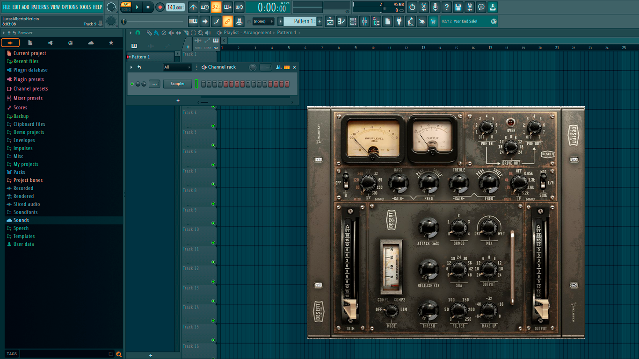This screenshot has width=639, height=359.
Task: Click the Sampler channel button
Action: pos(177,84)
